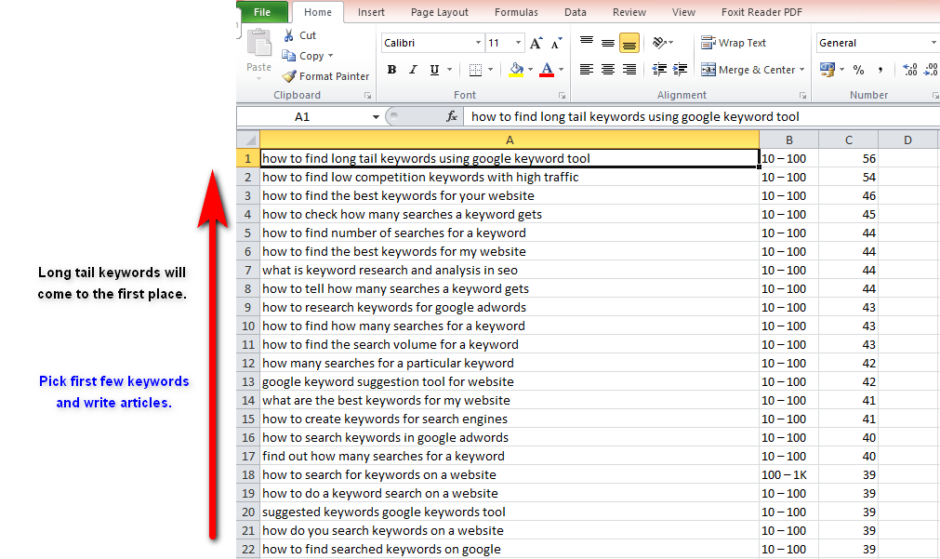Open the Copy options arrow
Image resolution: width=940 pixels, height=559 pixels.
click(330, 56)
